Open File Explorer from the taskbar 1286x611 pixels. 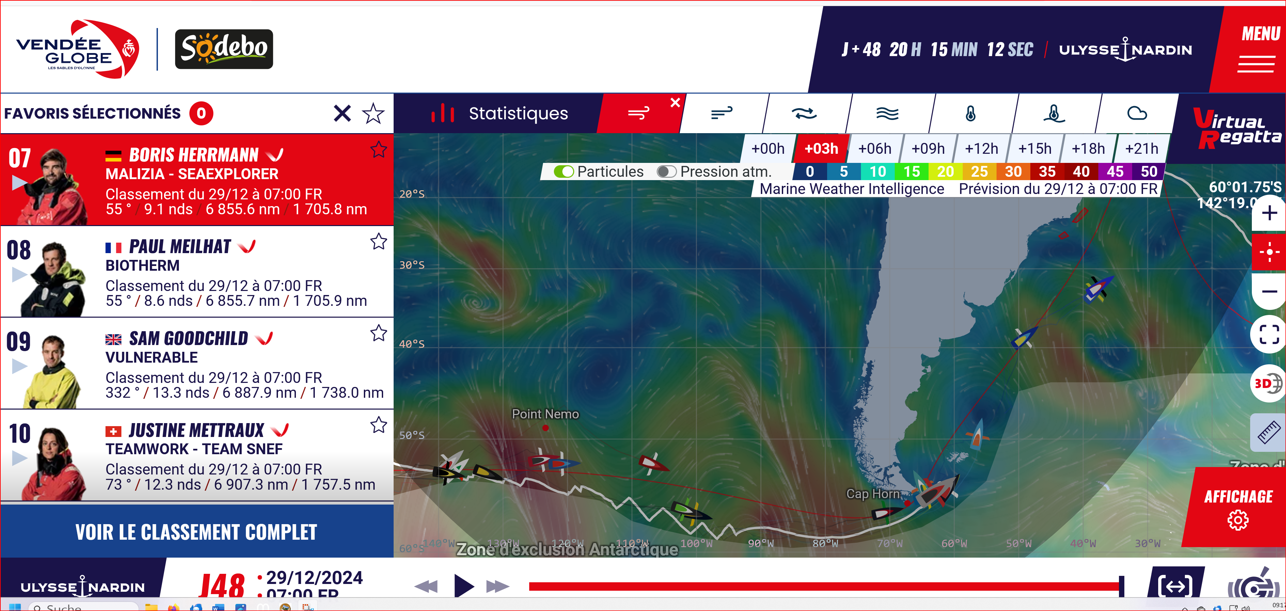tap(151, 607)
